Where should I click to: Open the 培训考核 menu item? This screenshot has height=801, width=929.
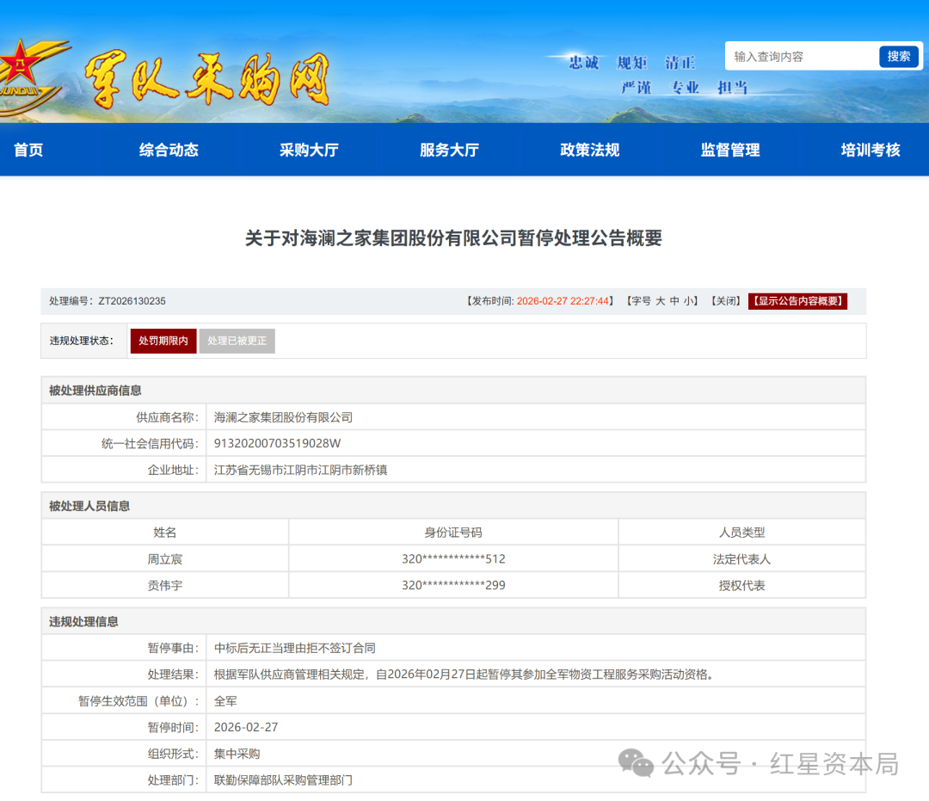point(871,150)
